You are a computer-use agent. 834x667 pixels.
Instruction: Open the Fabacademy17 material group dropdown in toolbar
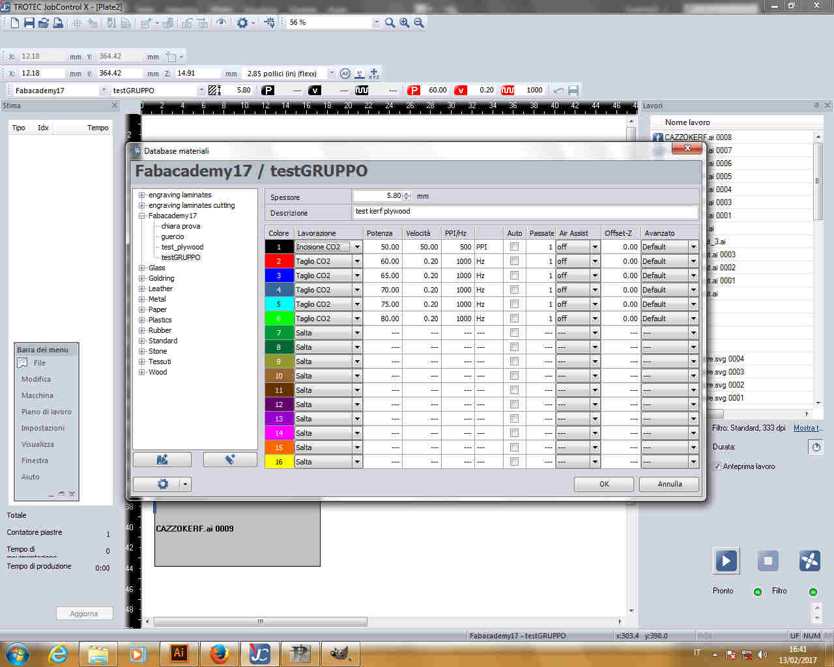pyautogui.click(x=104, y=91)
